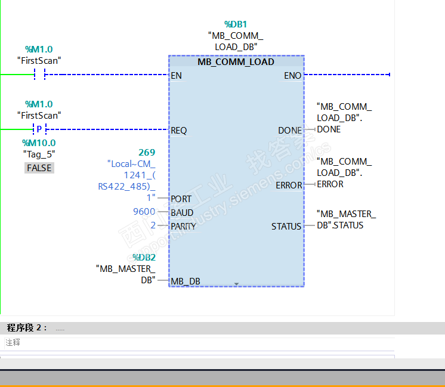Select the "MB_COMM_LOAD_DB".DONE output operand
Screen dimensions: 445x387
[344, 117]
